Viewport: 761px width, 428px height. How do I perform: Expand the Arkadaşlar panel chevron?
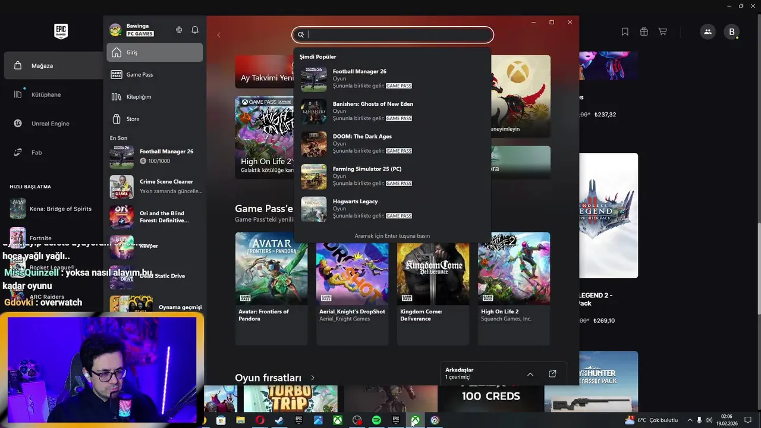click(530, 374)
